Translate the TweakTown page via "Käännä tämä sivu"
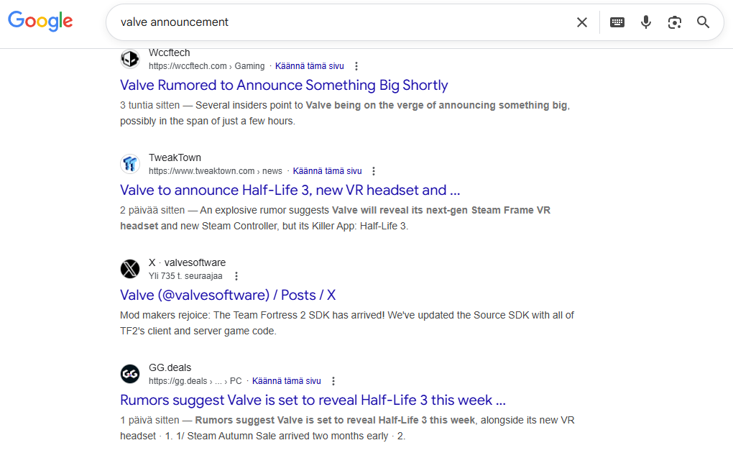 pyautogui.click(x=327, y=171)
